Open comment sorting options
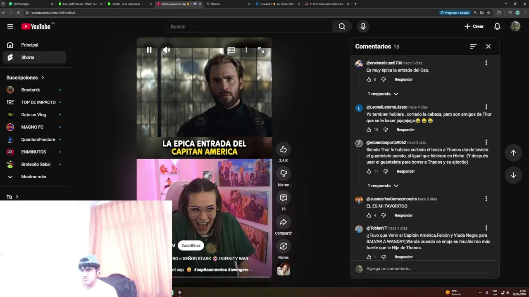529x297 pixels. [473, 47]
